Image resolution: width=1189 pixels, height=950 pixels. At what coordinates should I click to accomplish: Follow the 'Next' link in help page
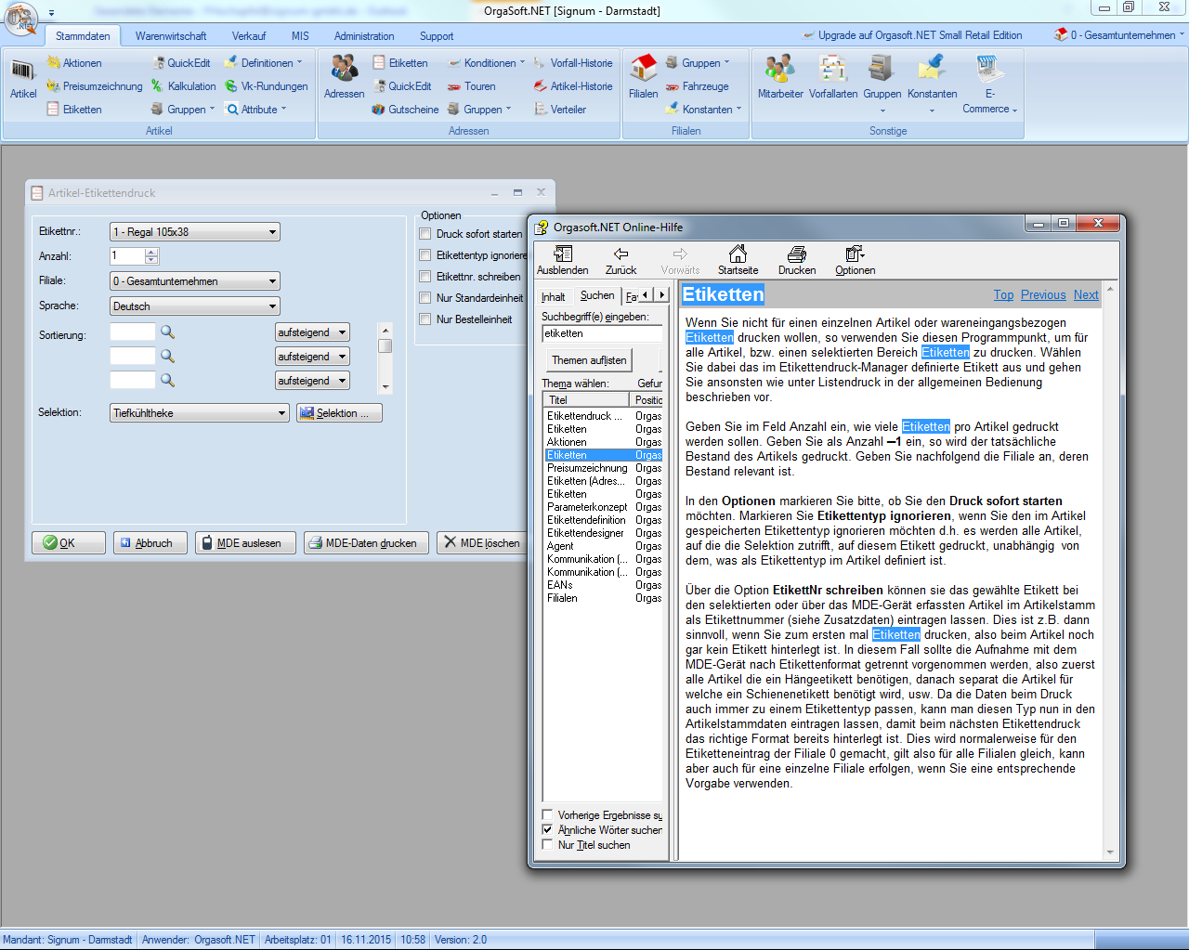click(x=1085, y=295)
